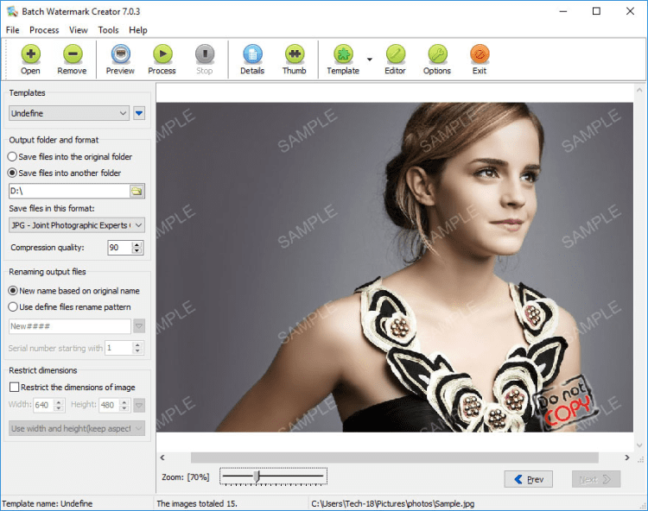Click the Prev button

coord(528,479)
